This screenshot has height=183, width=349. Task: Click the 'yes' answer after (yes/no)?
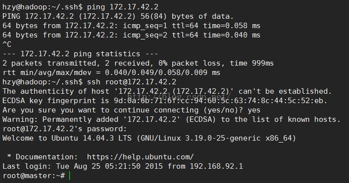tap(254, 110)
